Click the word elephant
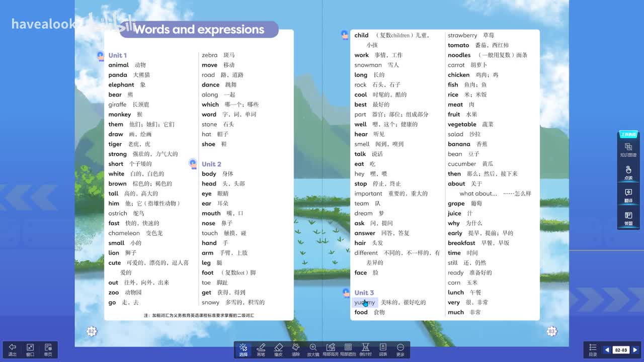Viewport: 644px width, 362px height. pos(121,84)
